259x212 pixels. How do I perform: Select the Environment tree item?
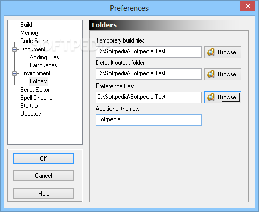point(35,73)
